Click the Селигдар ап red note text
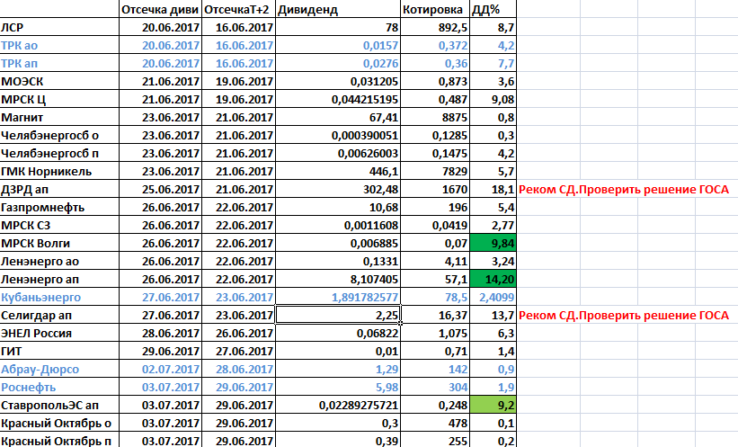This screenshot has width=738, height=447. 624,315
